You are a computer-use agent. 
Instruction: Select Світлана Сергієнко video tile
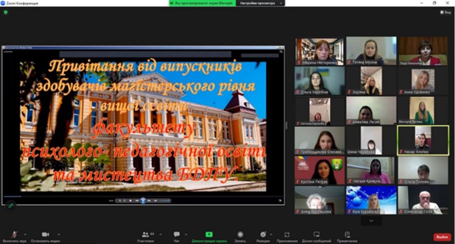pyautogui.click(x=320, y=111)
